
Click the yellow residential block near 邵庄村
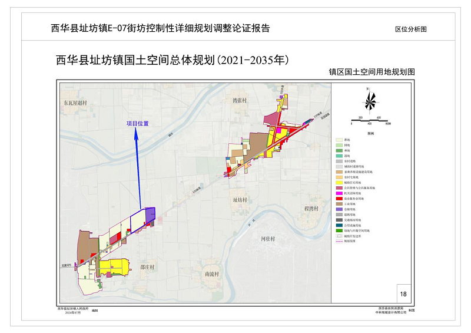point(114,266)
